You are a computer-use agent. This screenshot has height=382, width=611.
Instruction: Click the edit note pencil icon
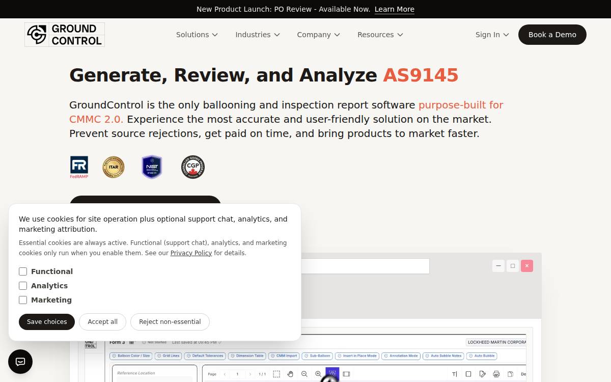coord(483,374)
